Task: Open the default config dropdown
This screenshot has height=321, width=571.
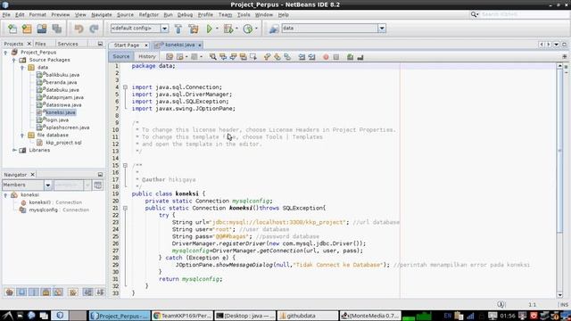Action: coord(164,29)
